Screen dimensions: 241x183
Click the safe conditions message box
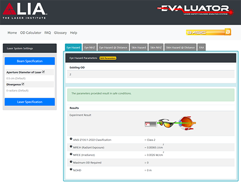pos(151,95)
